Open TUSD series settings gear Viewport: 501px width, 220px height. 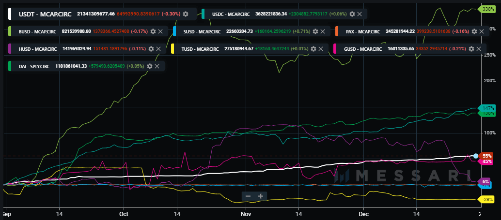coord(312,49)
